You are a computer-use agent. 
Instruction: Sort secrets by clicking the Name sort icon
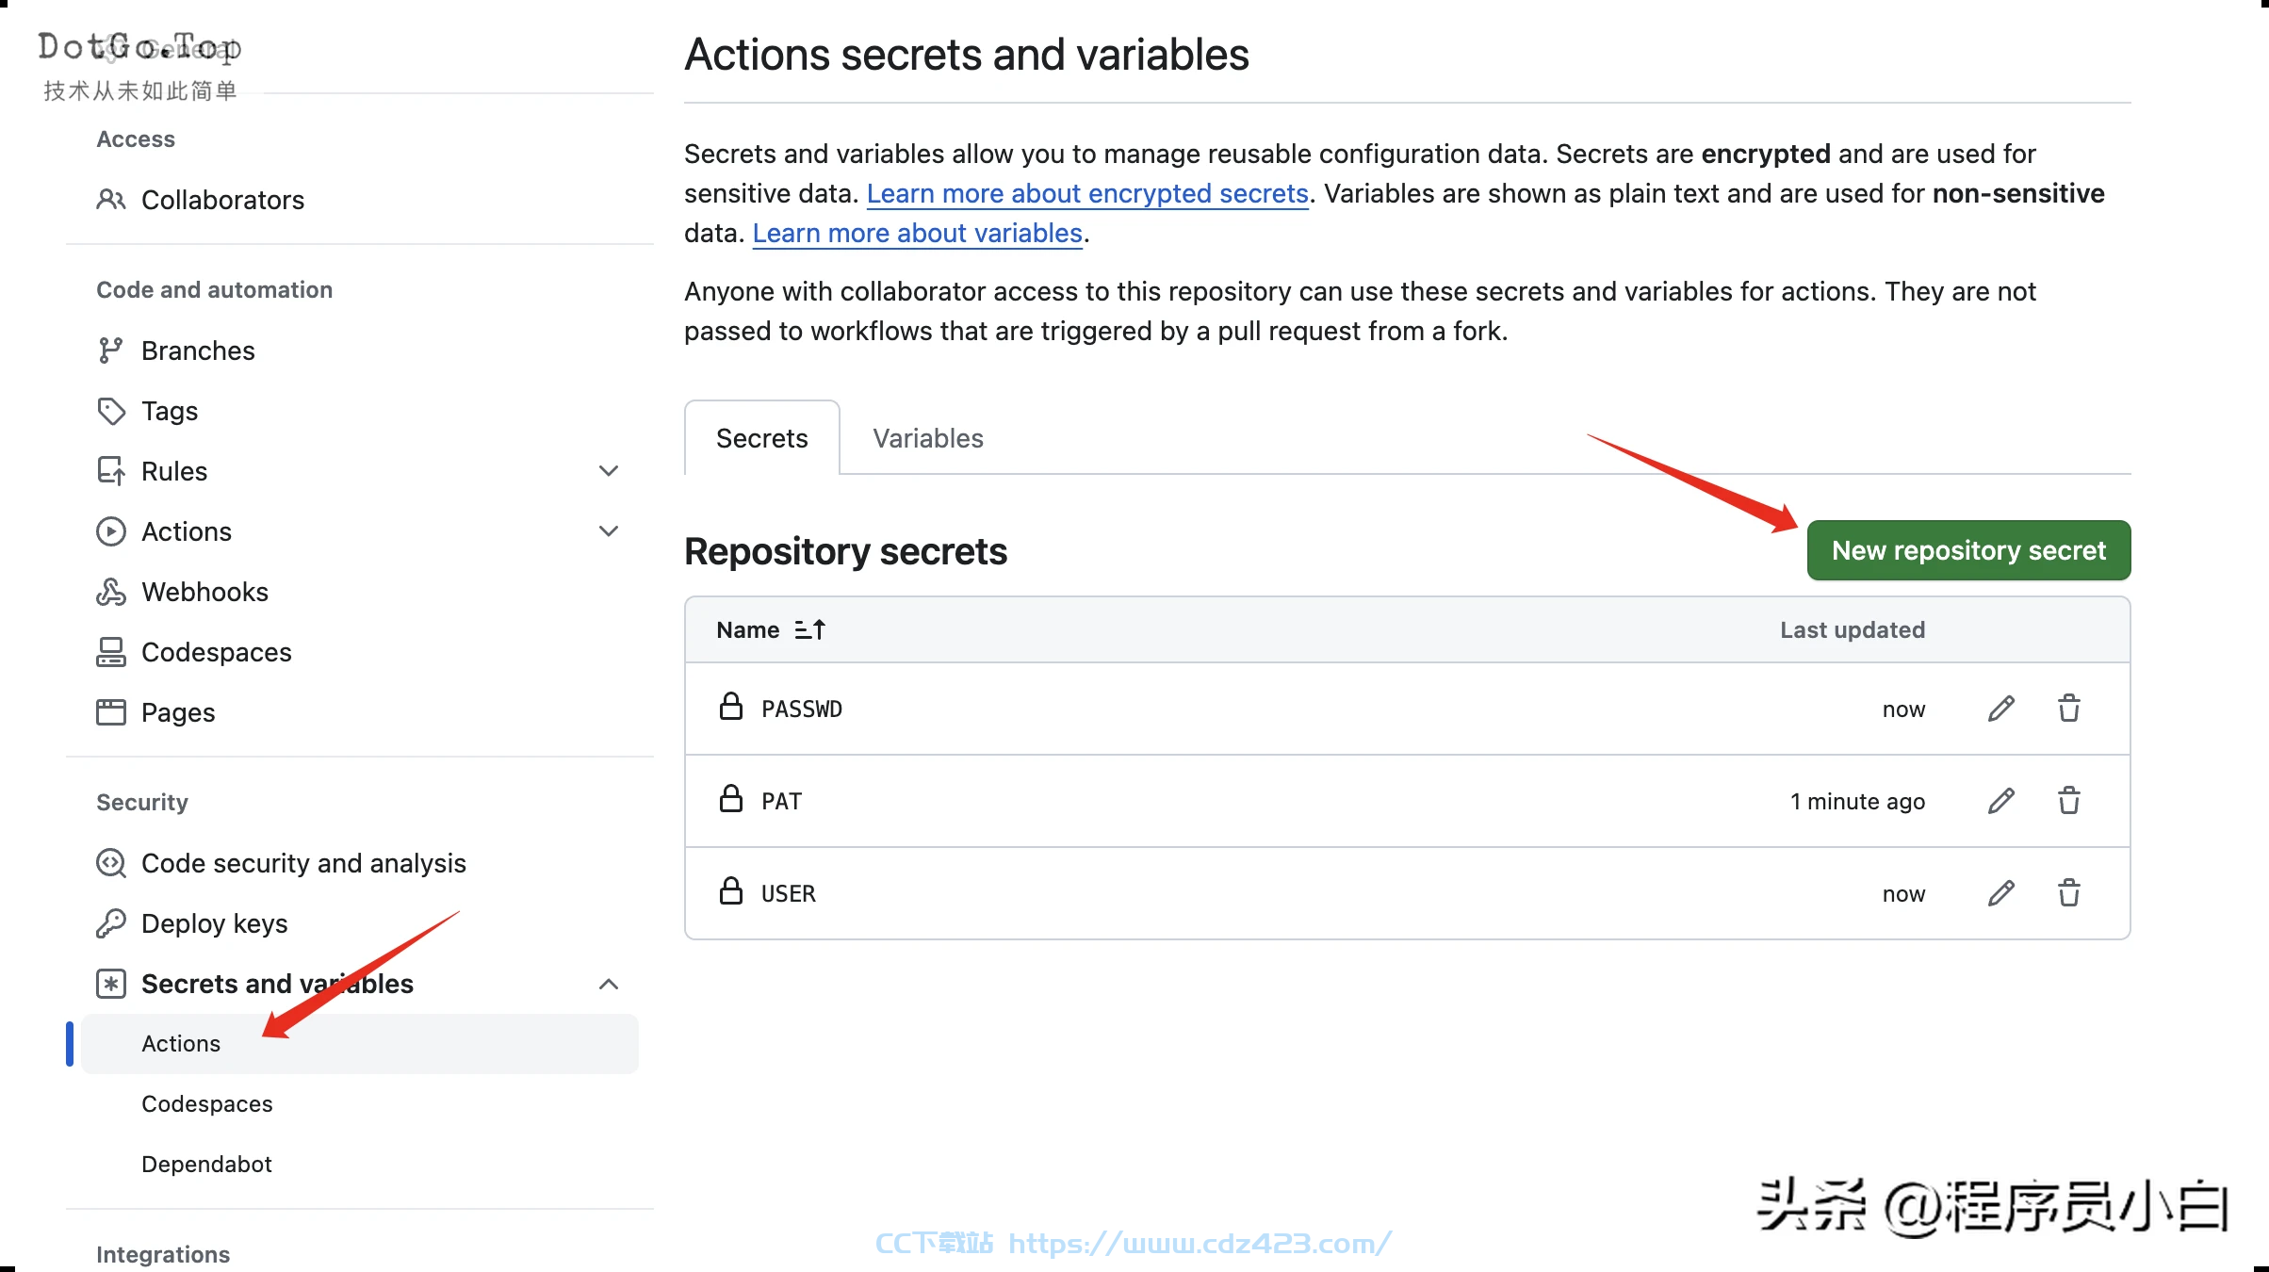point(809,629)
